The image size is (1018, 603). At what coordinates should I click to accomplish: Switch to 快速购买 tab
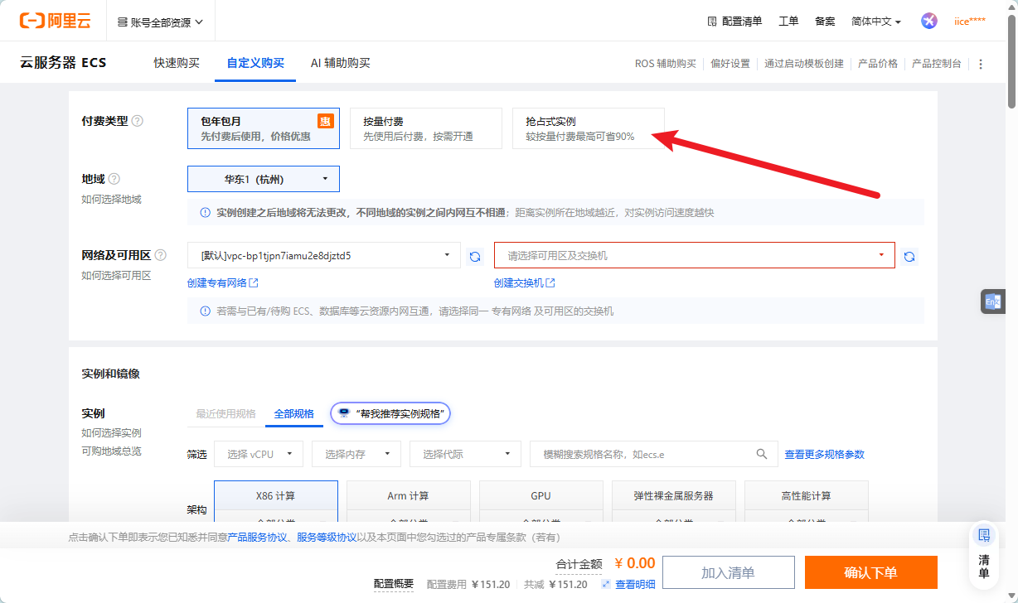pyautogui.click(x=177, y=63)
